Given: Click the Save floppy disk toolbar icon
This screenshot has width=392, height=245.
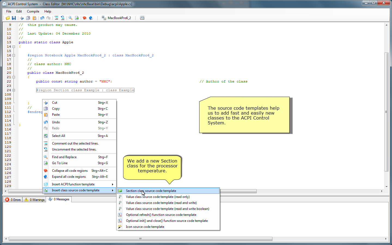Looking at the screenshot, I should tap(14, 18).
